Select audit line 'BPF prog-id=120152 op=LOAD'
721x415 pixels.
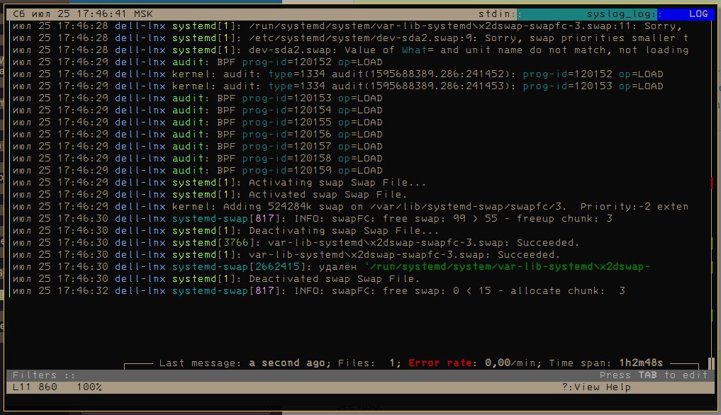point(198,62)
